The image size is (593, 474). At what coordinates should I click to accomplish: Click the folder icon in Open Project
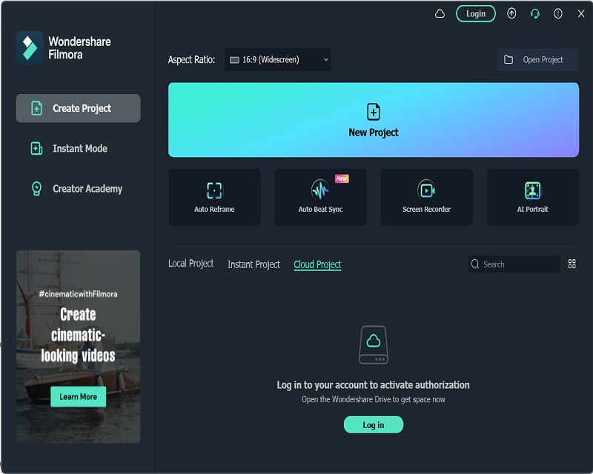508,59
